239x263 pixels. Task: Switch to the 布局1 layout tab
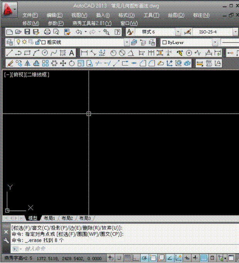click(49, 218)
